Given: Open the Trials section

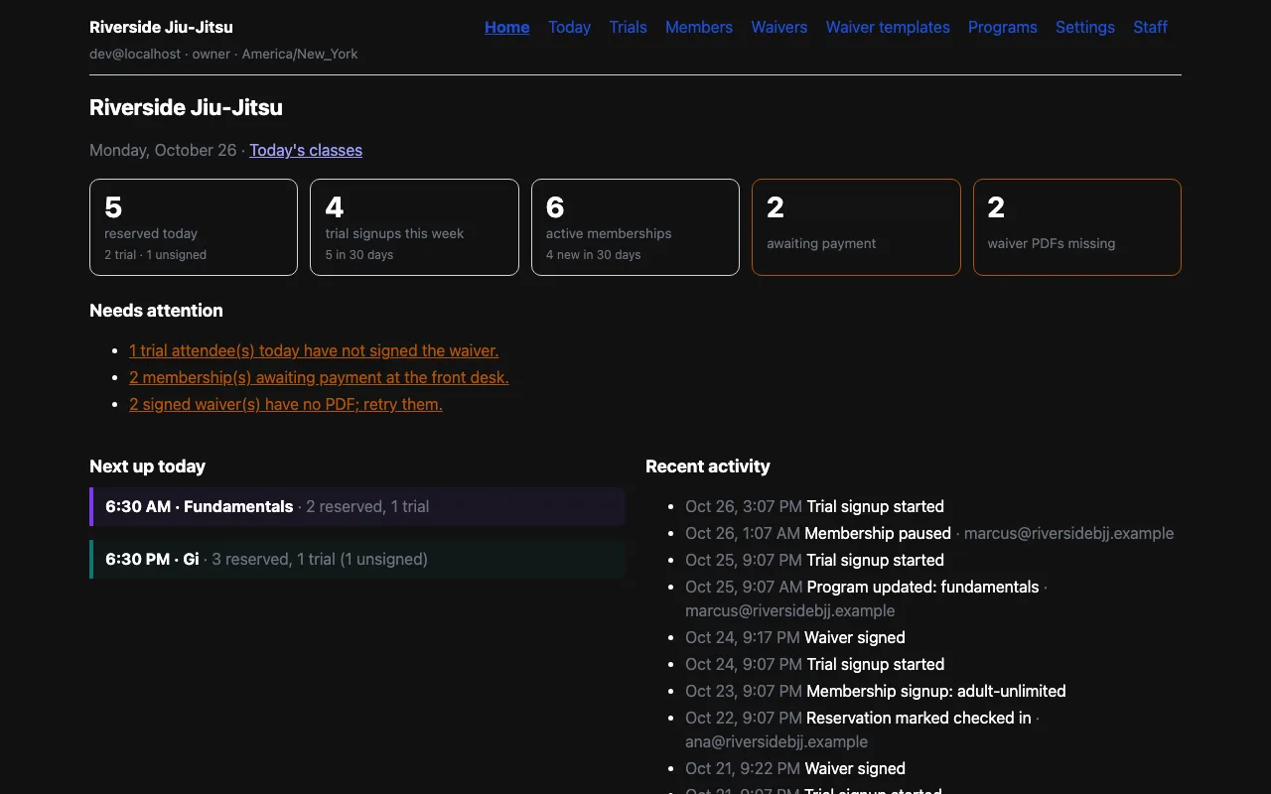Looking at the screenshot, I should coord(628,27).
